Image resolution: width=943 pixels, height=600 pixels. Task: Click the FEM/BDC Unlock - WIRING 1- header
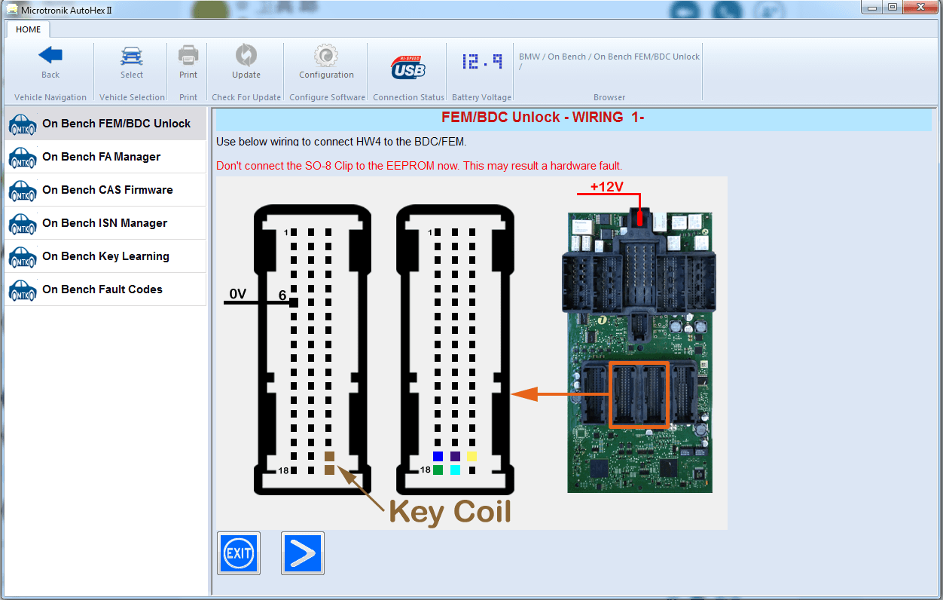tap(542, 118)
